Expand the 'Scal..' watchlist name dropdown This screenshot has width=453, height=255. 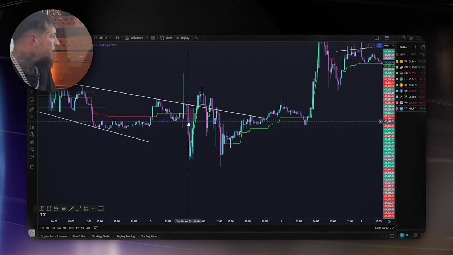pyautogui.click(x=405, y=47)
